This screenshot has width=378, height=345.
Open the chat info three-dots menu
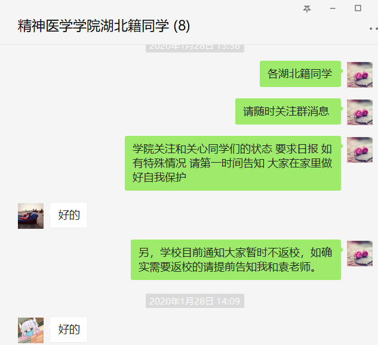pos(374,29)
